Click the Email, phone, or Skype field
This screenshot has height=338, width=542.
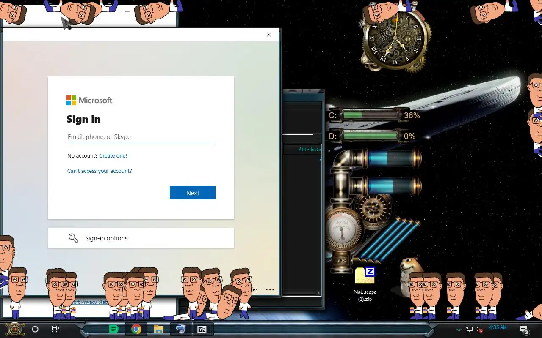(x=141, y=137)
